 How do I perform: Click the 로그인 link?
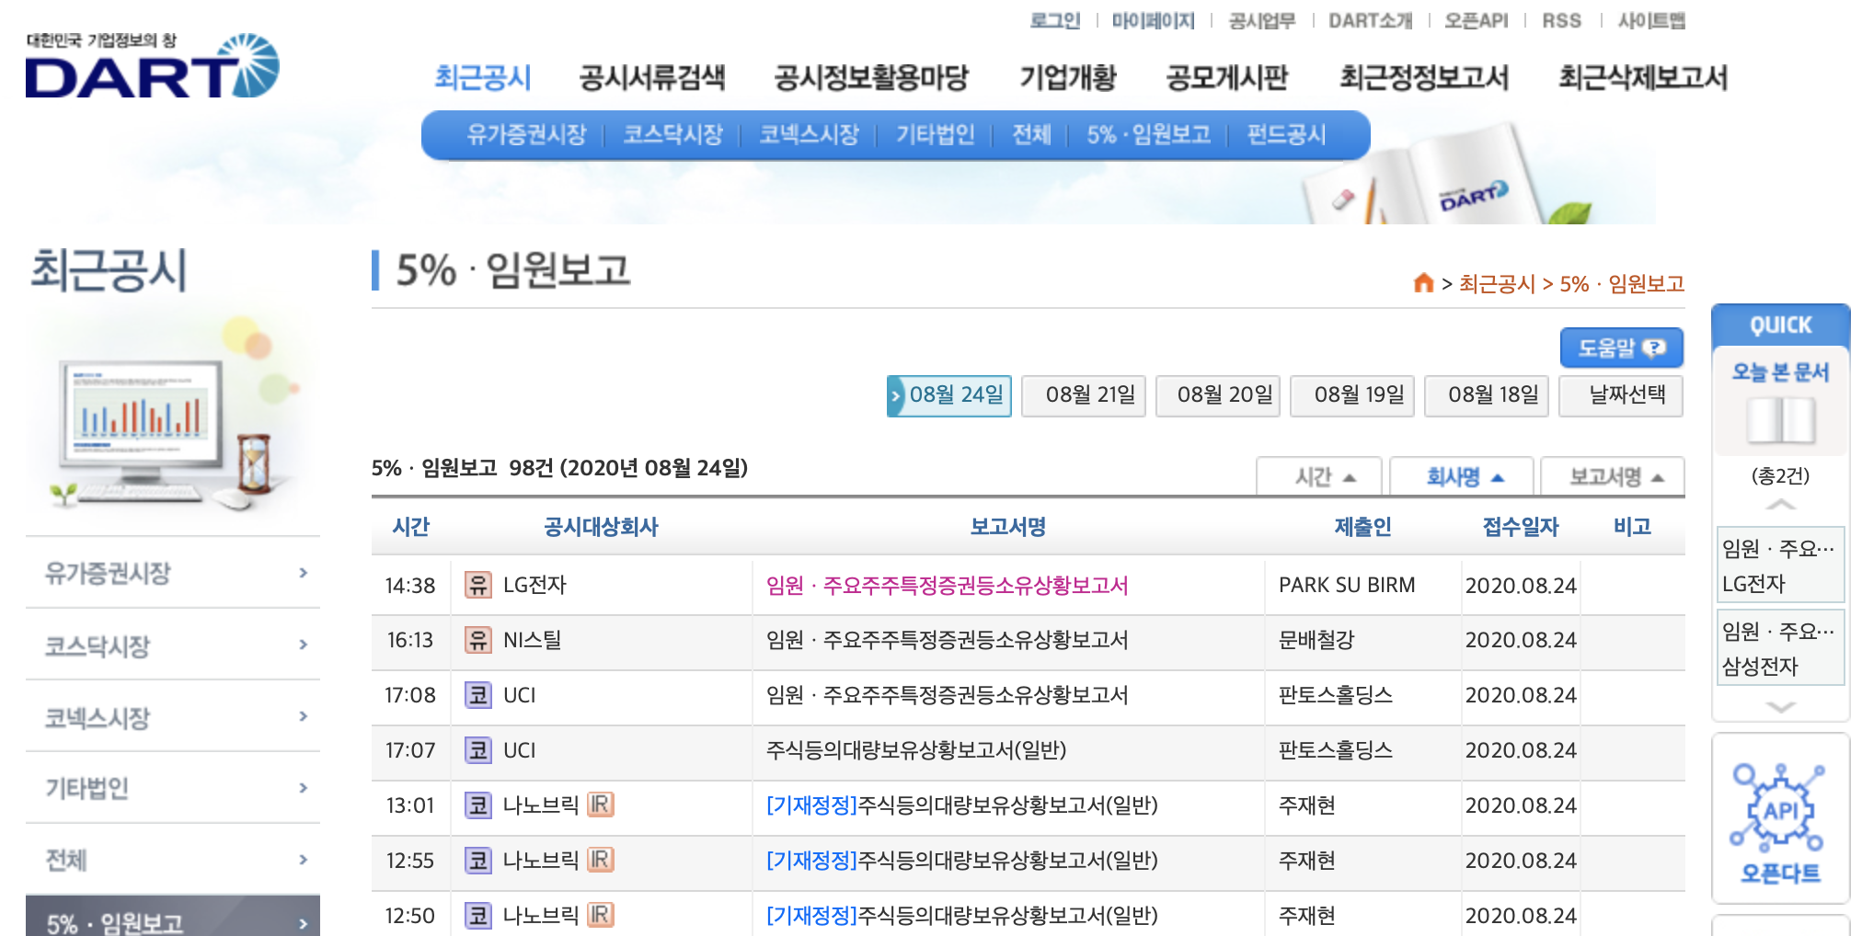(x=1054, y=20)
